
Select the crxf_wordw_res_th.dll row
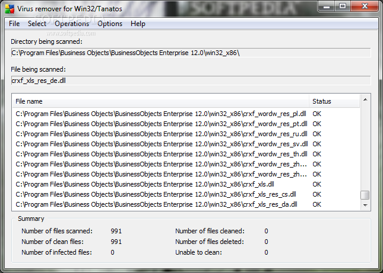186,154
